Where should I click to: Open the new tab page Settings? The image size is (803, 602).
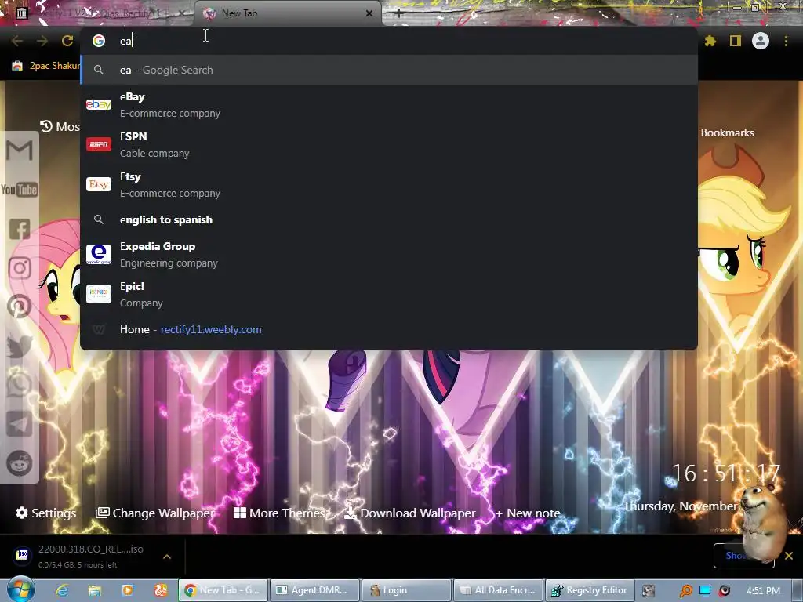coord(46,513)
